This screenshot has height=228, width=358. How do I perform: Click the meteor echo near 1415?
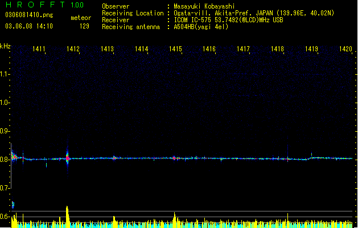pyautogui.click(x=174, y=158)
